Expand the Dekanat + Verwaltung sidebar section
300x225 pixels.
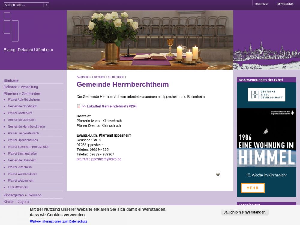[21, 87]
